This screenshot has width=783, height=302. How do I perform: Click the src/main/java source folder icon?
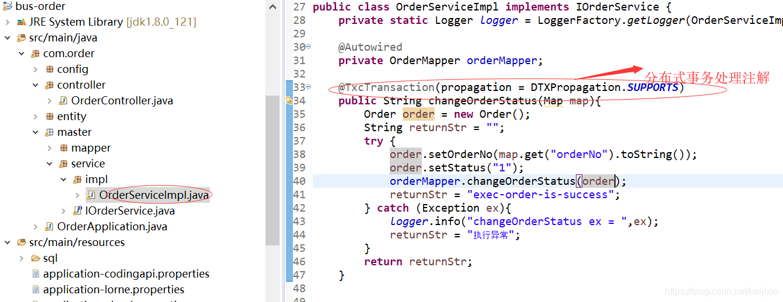coord(22,38)
